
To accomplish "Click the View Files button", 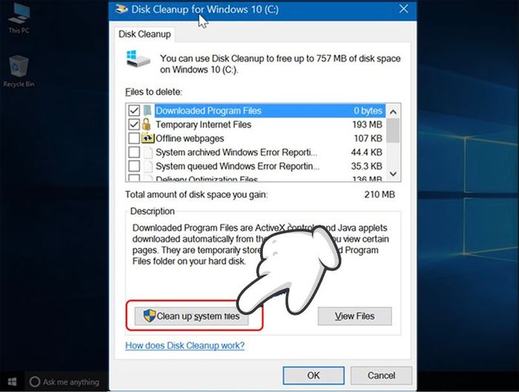I will (x=354, y=316).
